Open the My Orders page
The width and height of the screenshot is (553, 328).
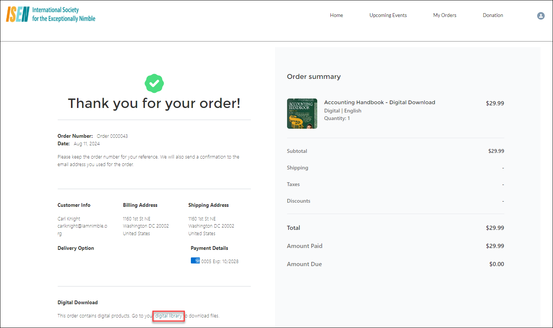coord(444,15)
